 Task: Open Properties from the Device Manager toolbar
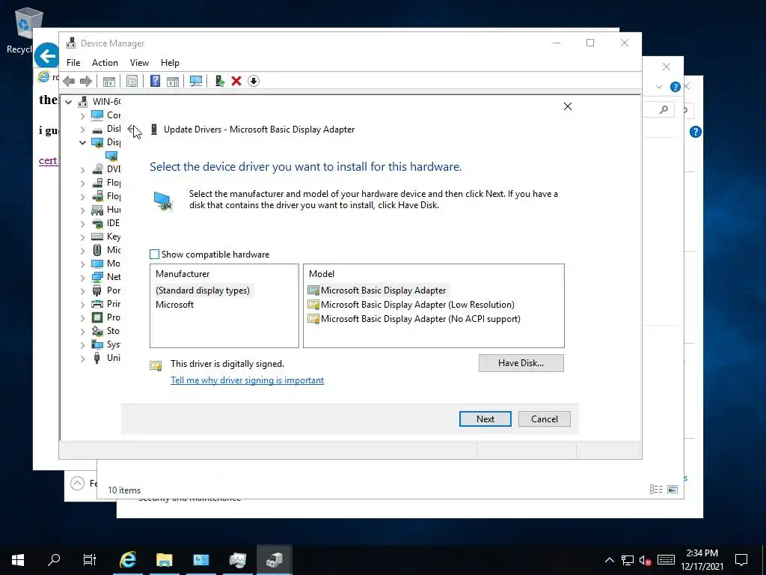132,81
